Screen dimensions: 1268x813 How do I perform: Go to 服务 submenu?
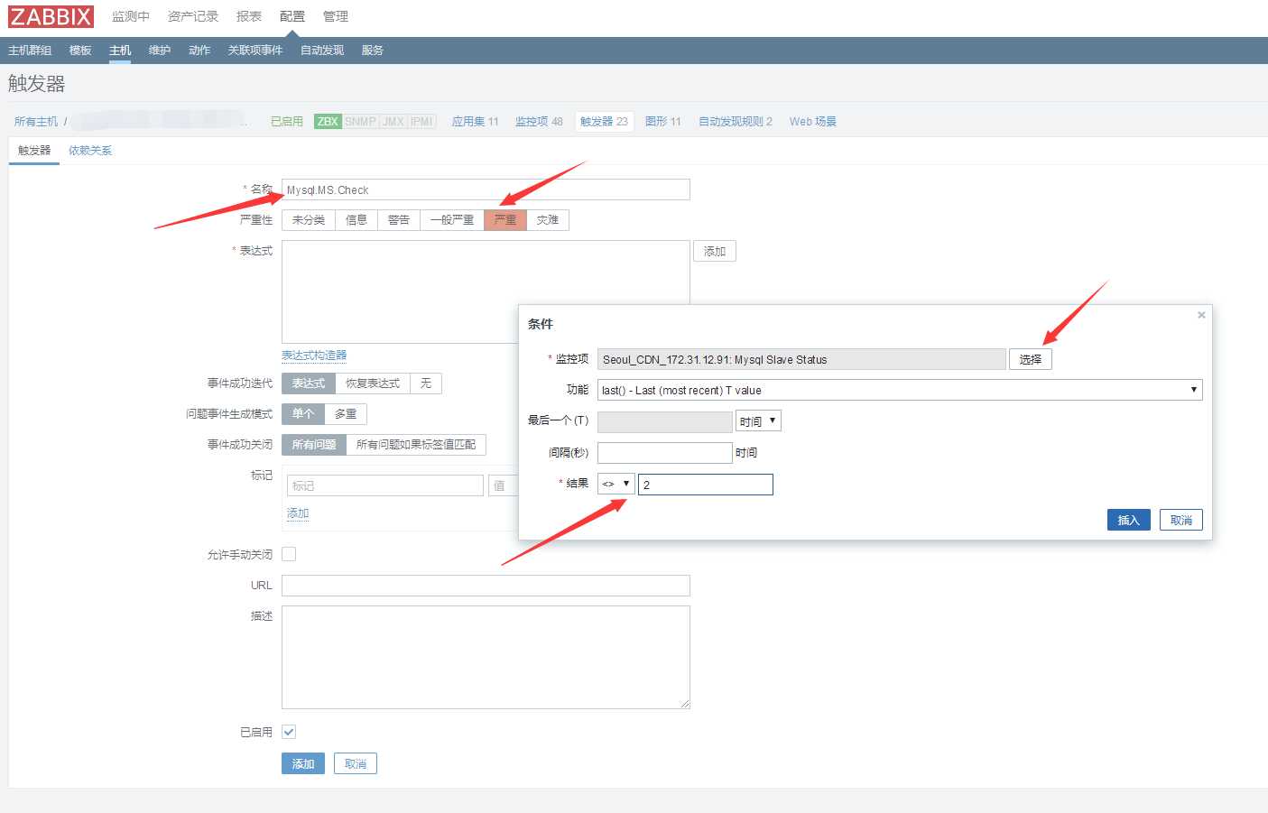tap(373, 51)
